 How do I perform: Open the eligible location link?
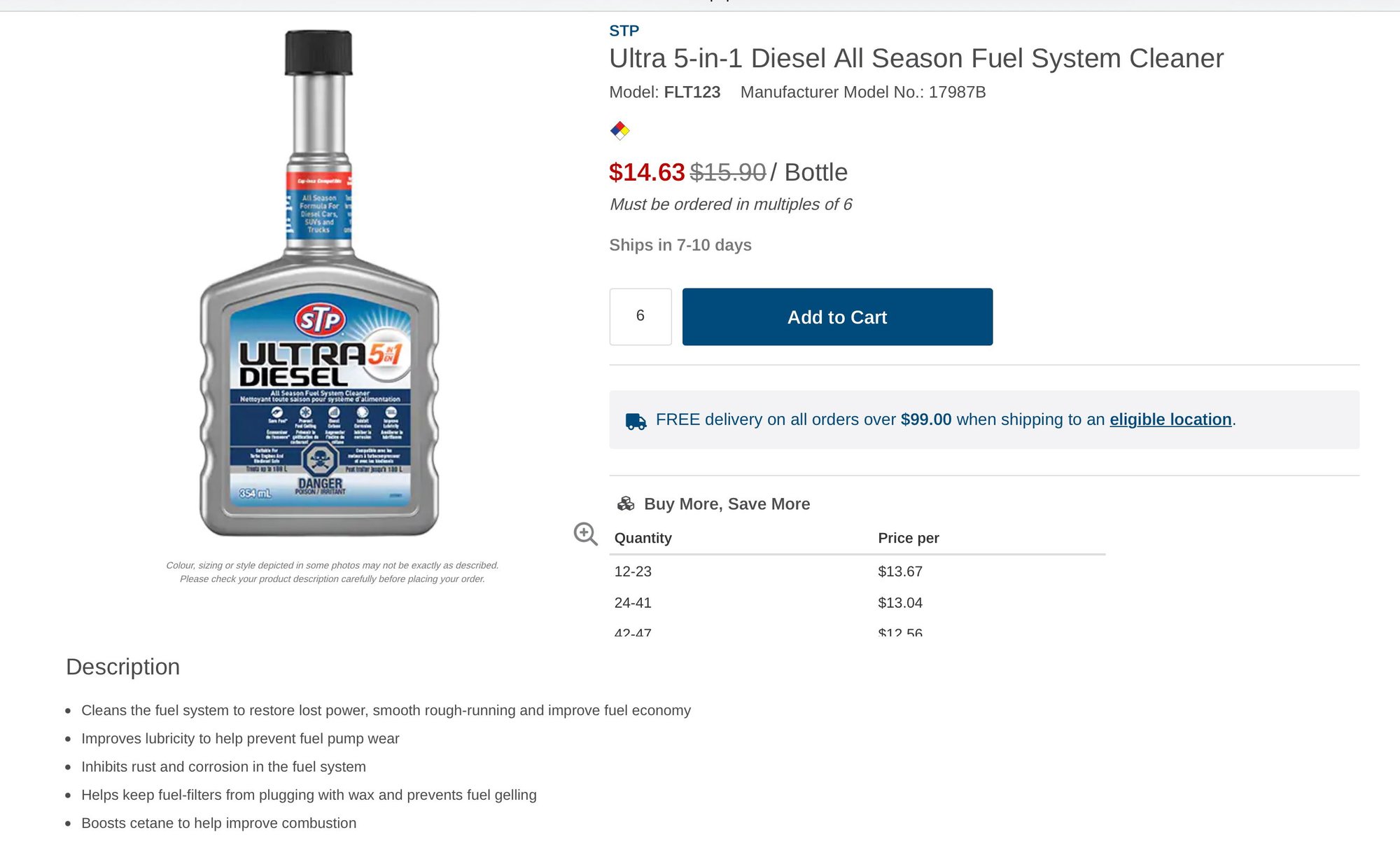[1170, 419]
